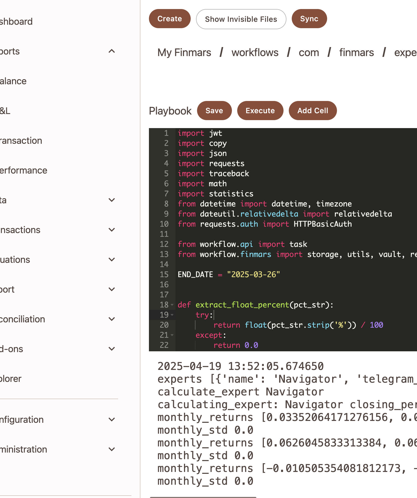Add Cell to the playbook
The width and height of the screenshot is (417, 498).
click(x=313, y=111)
